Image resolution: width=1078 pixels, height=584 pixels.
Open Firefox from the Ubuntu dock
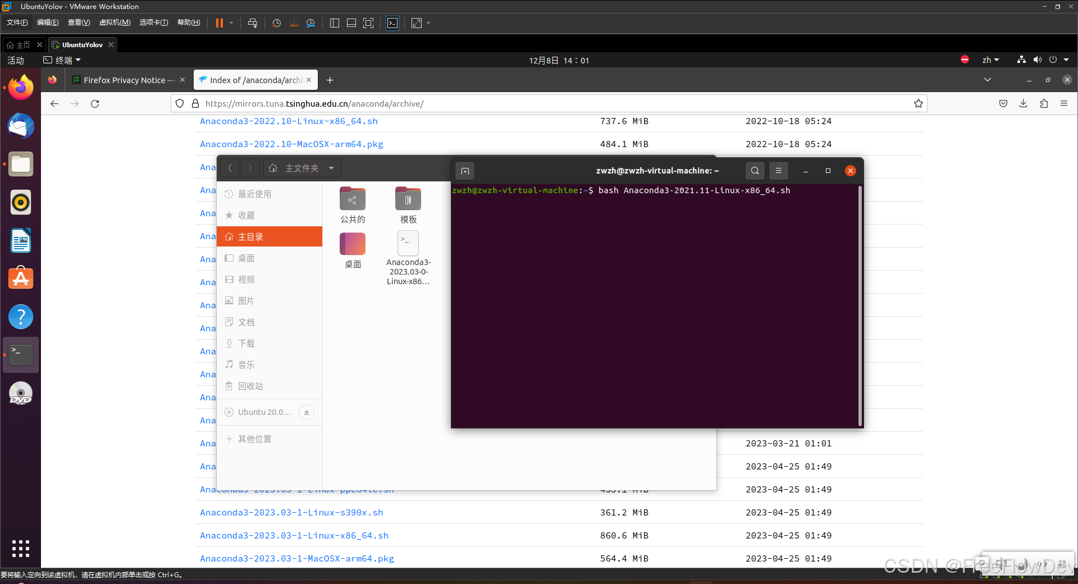point(20,87)
